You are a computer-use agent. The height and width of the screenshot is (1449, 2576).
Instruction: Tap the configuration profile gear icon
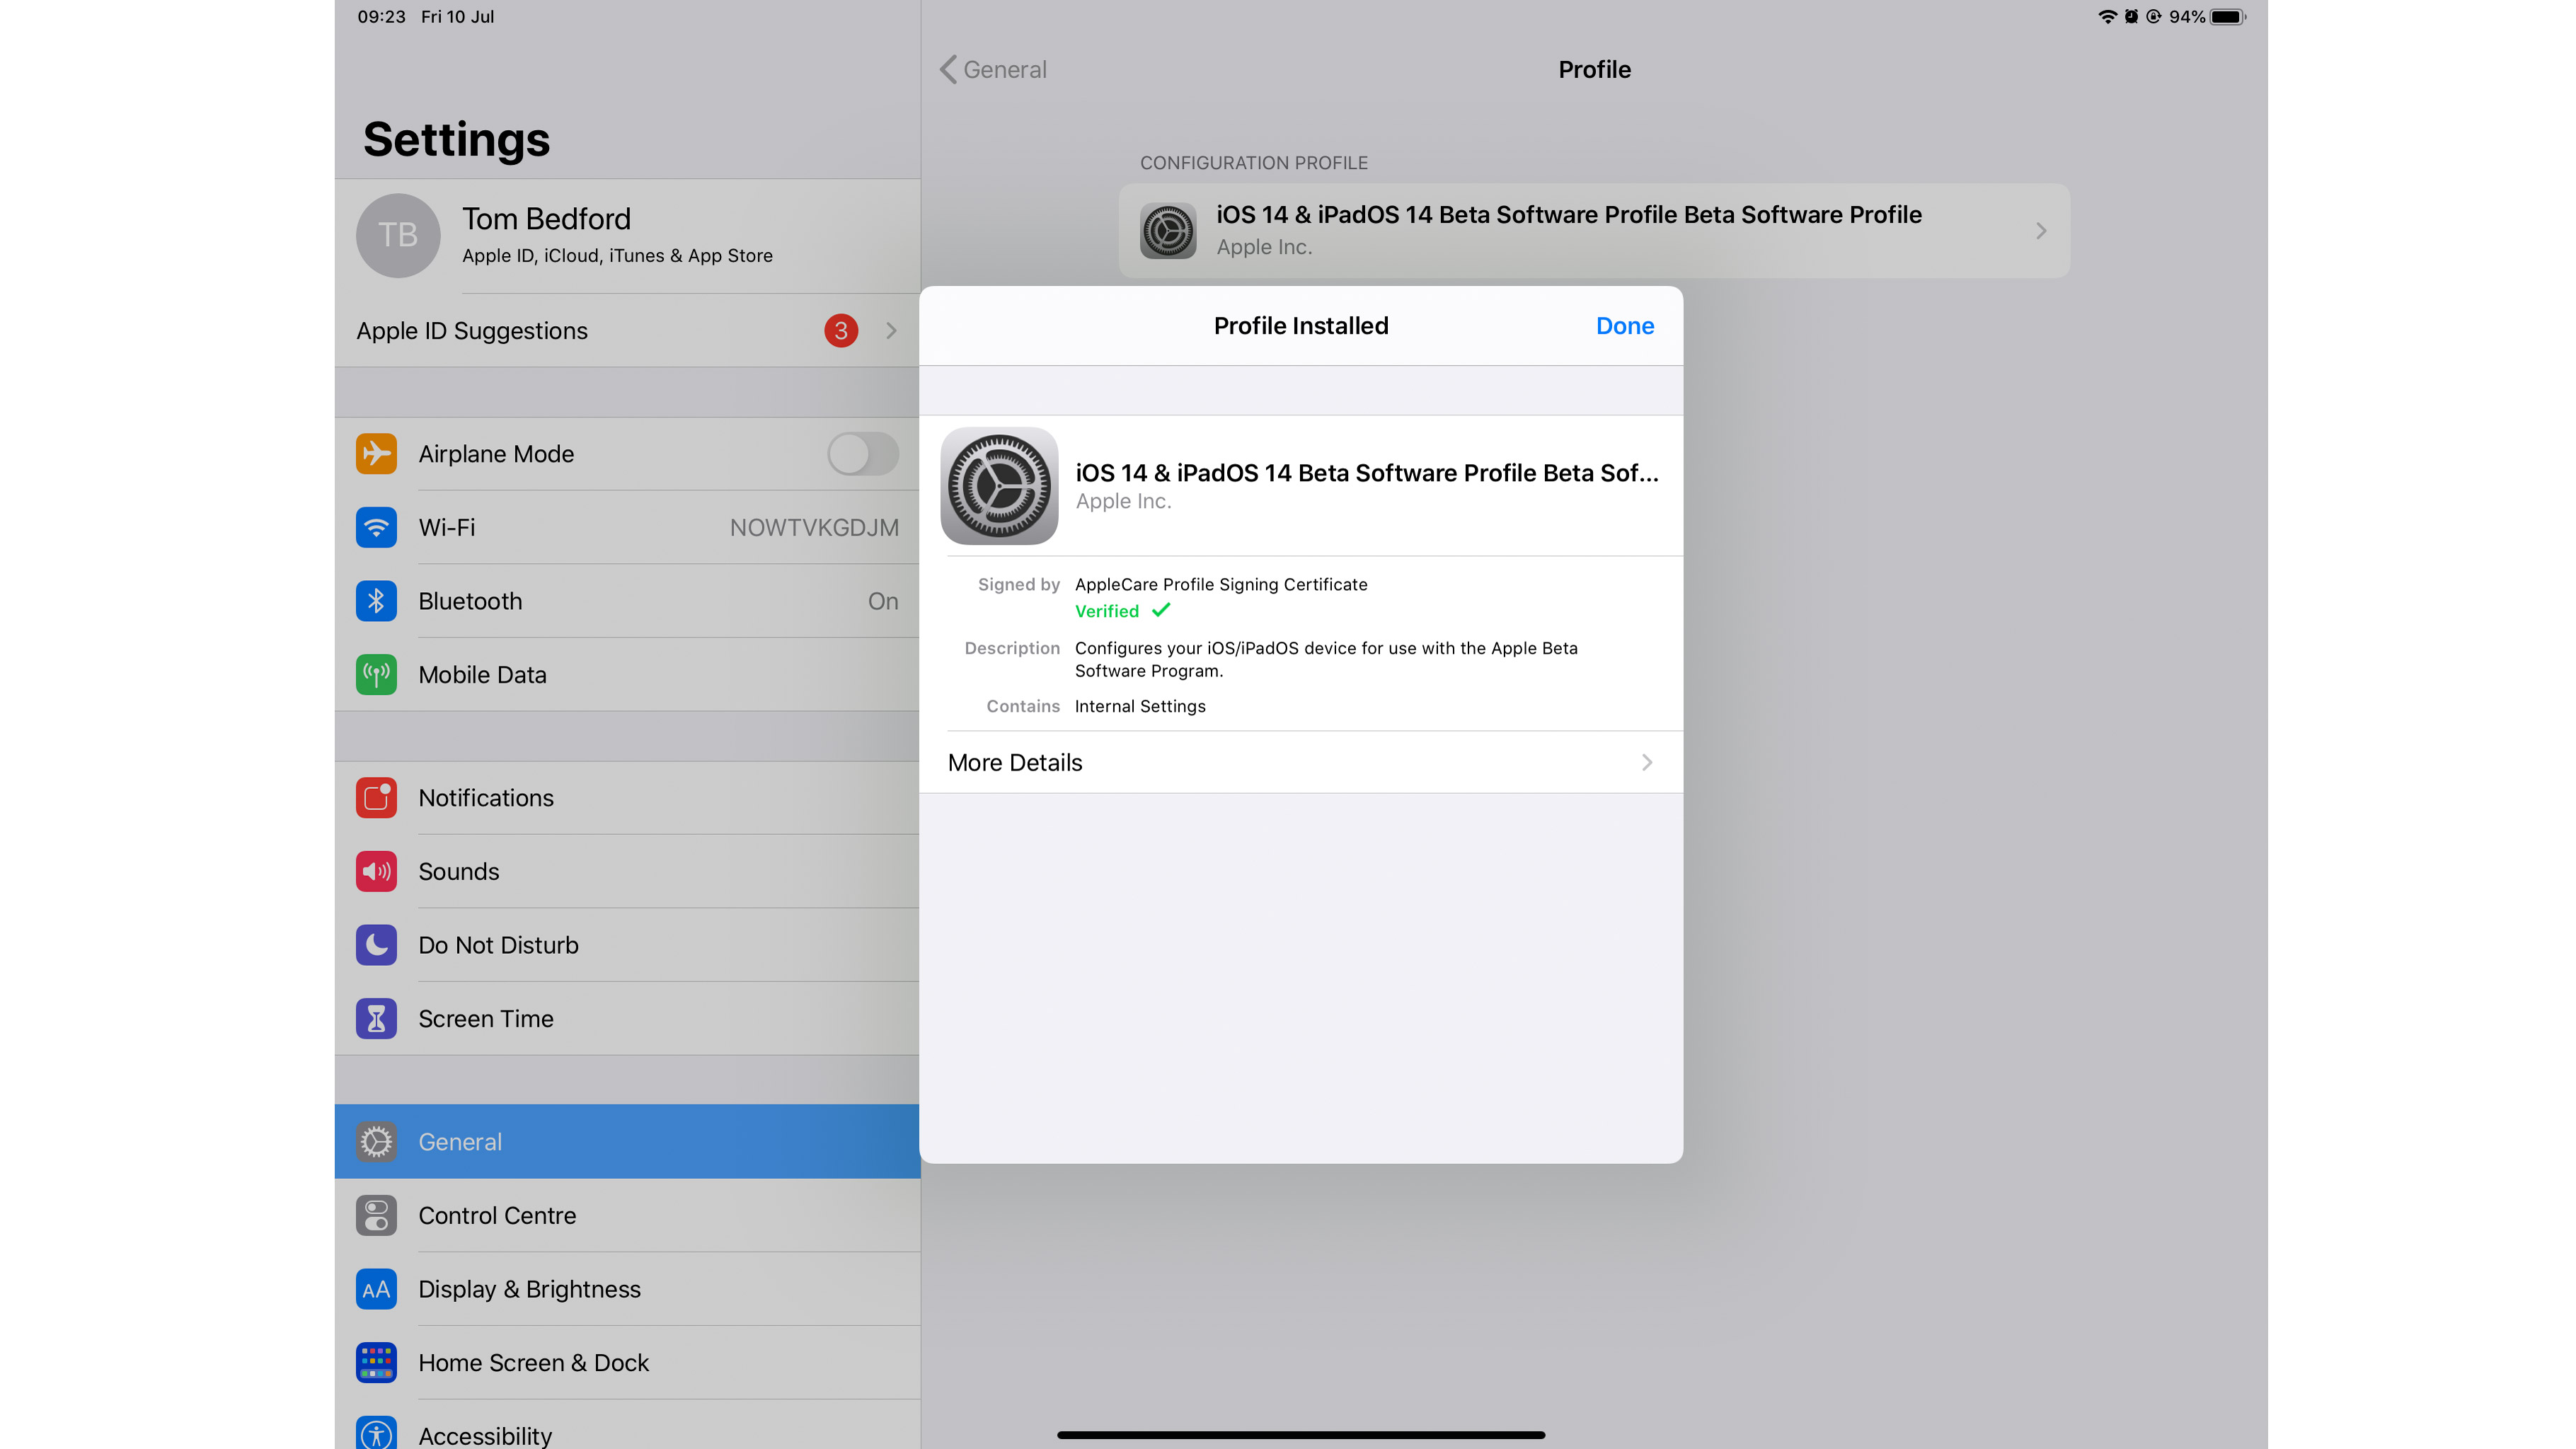pos(1168,231)
